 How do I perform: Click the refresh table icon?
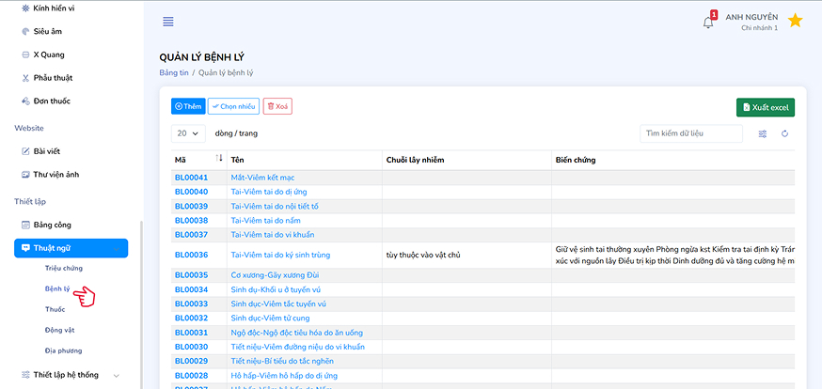[x=784, y=133]
